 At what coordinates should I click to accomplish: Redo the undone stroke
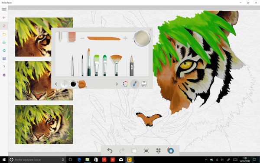pyautogui.click(x=122, y=151)
